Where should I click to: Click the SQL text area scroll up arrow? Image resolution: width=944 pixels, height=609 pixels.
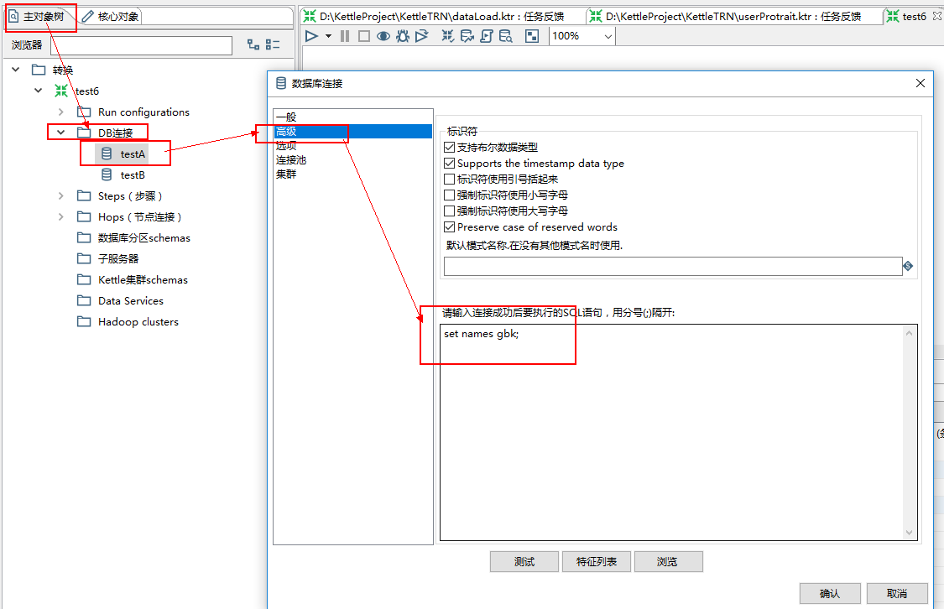click(x=909, y=333)
